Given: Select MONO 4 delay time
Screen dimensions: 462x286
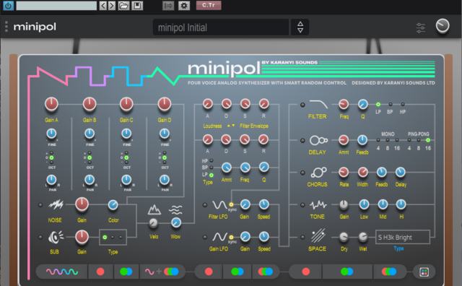Looking at the screenshot, I should click(378, 140).
